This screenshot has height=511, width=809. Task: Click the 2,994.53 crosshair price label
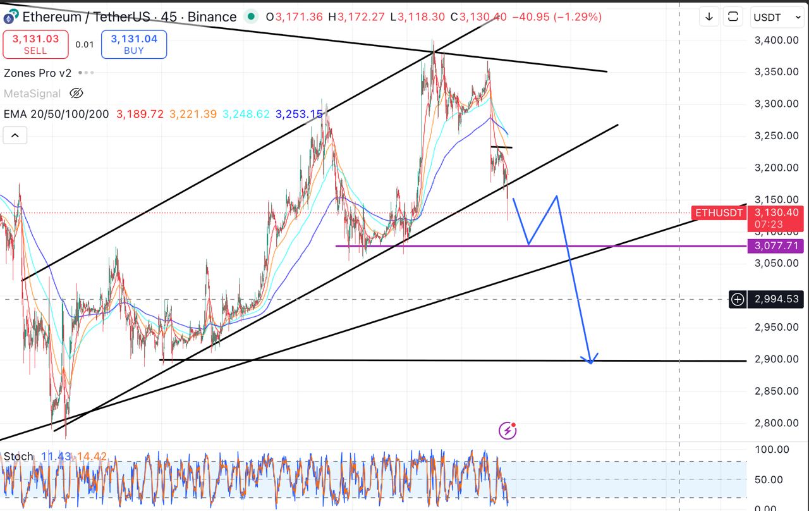coord(776,299)
